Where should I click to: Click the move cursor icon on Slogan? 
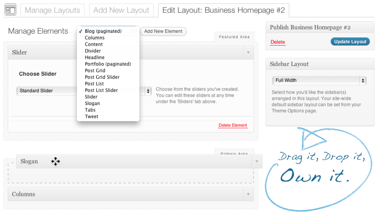point(55,162)
